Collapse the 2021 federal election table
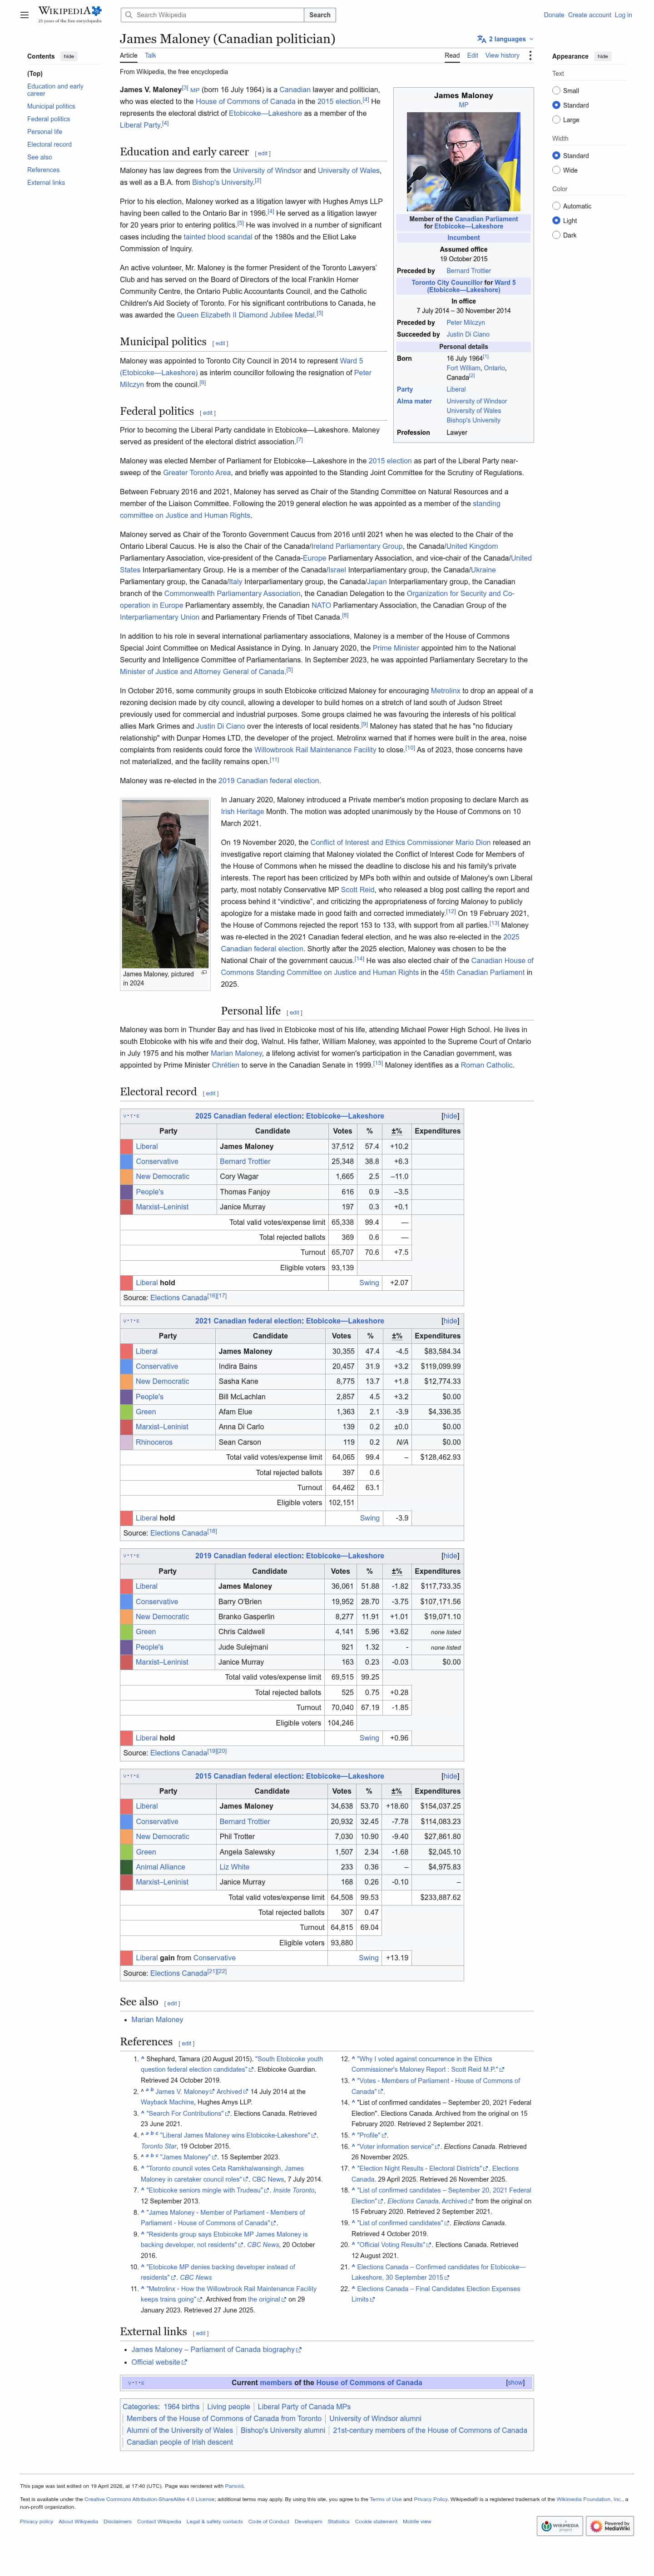The image size is (654, 2576). [450, 1321]
